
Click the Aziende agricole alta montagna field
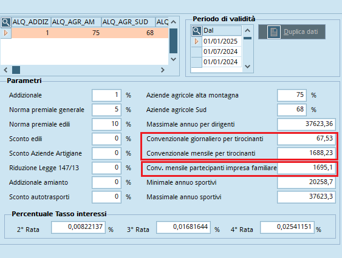[x=292, y=95]
